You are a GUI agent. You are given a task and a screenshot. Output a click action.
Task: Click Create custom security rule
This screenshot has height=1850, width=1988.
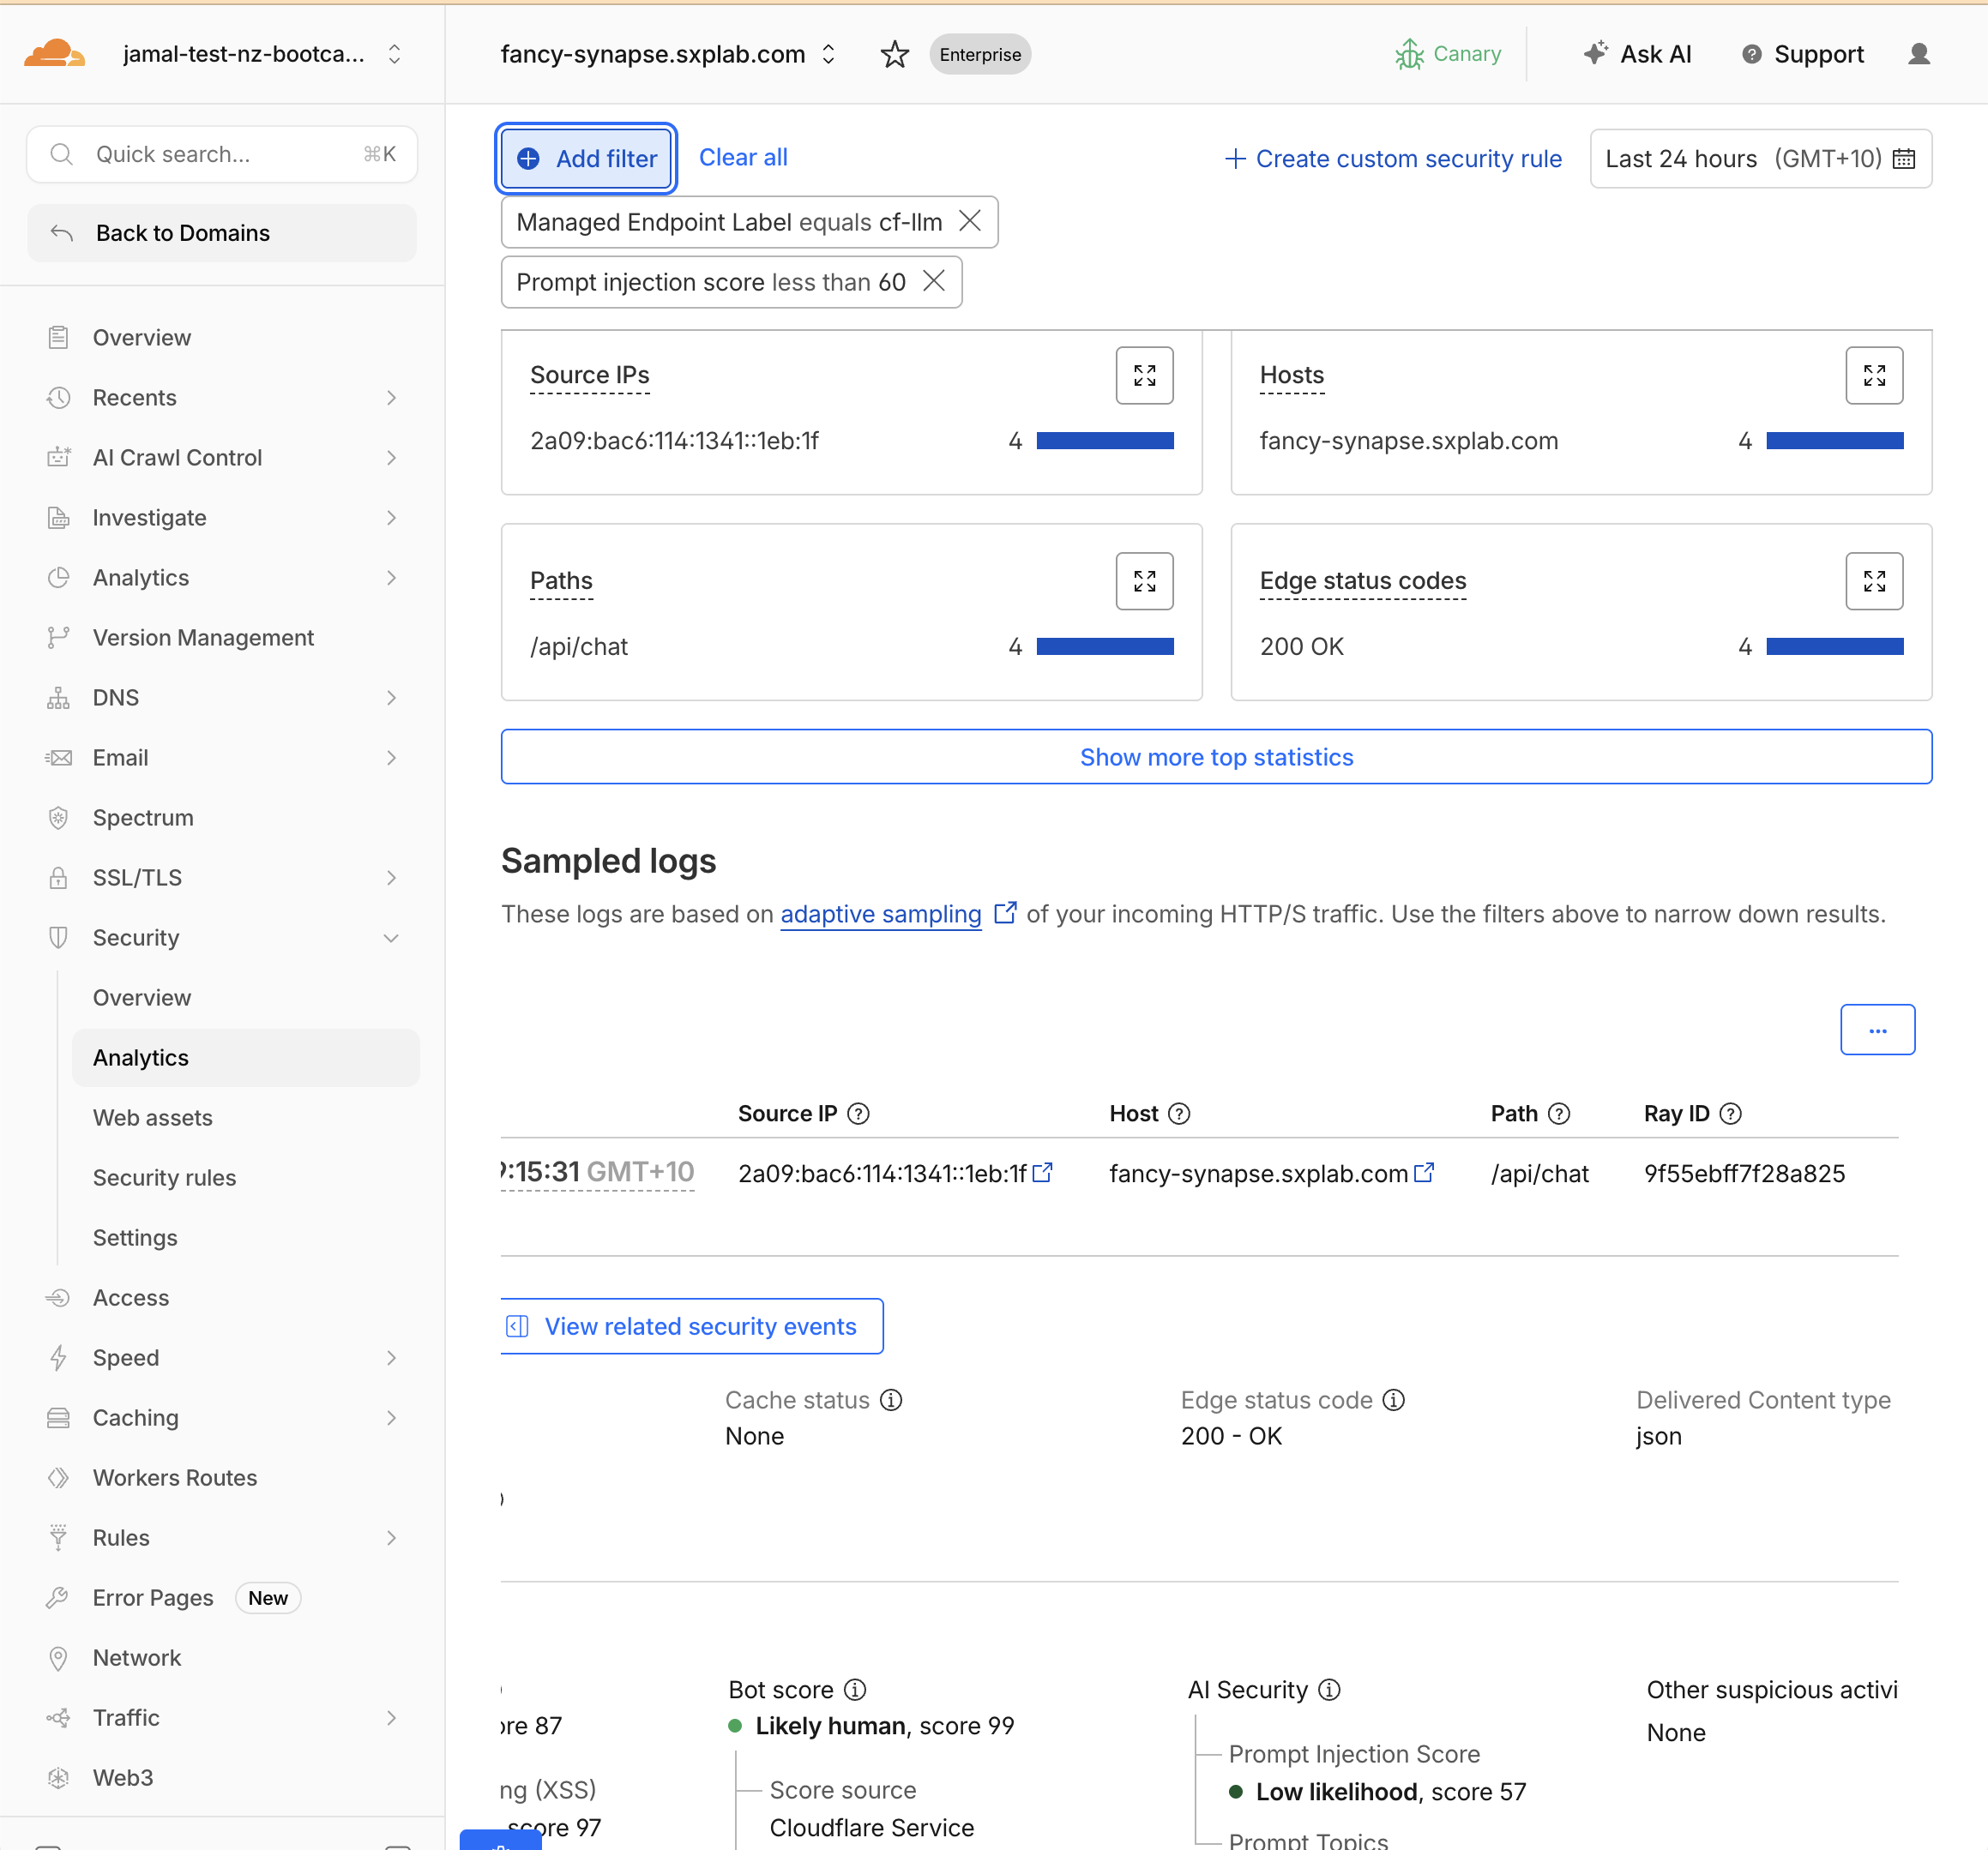[x=1393, y=159]
